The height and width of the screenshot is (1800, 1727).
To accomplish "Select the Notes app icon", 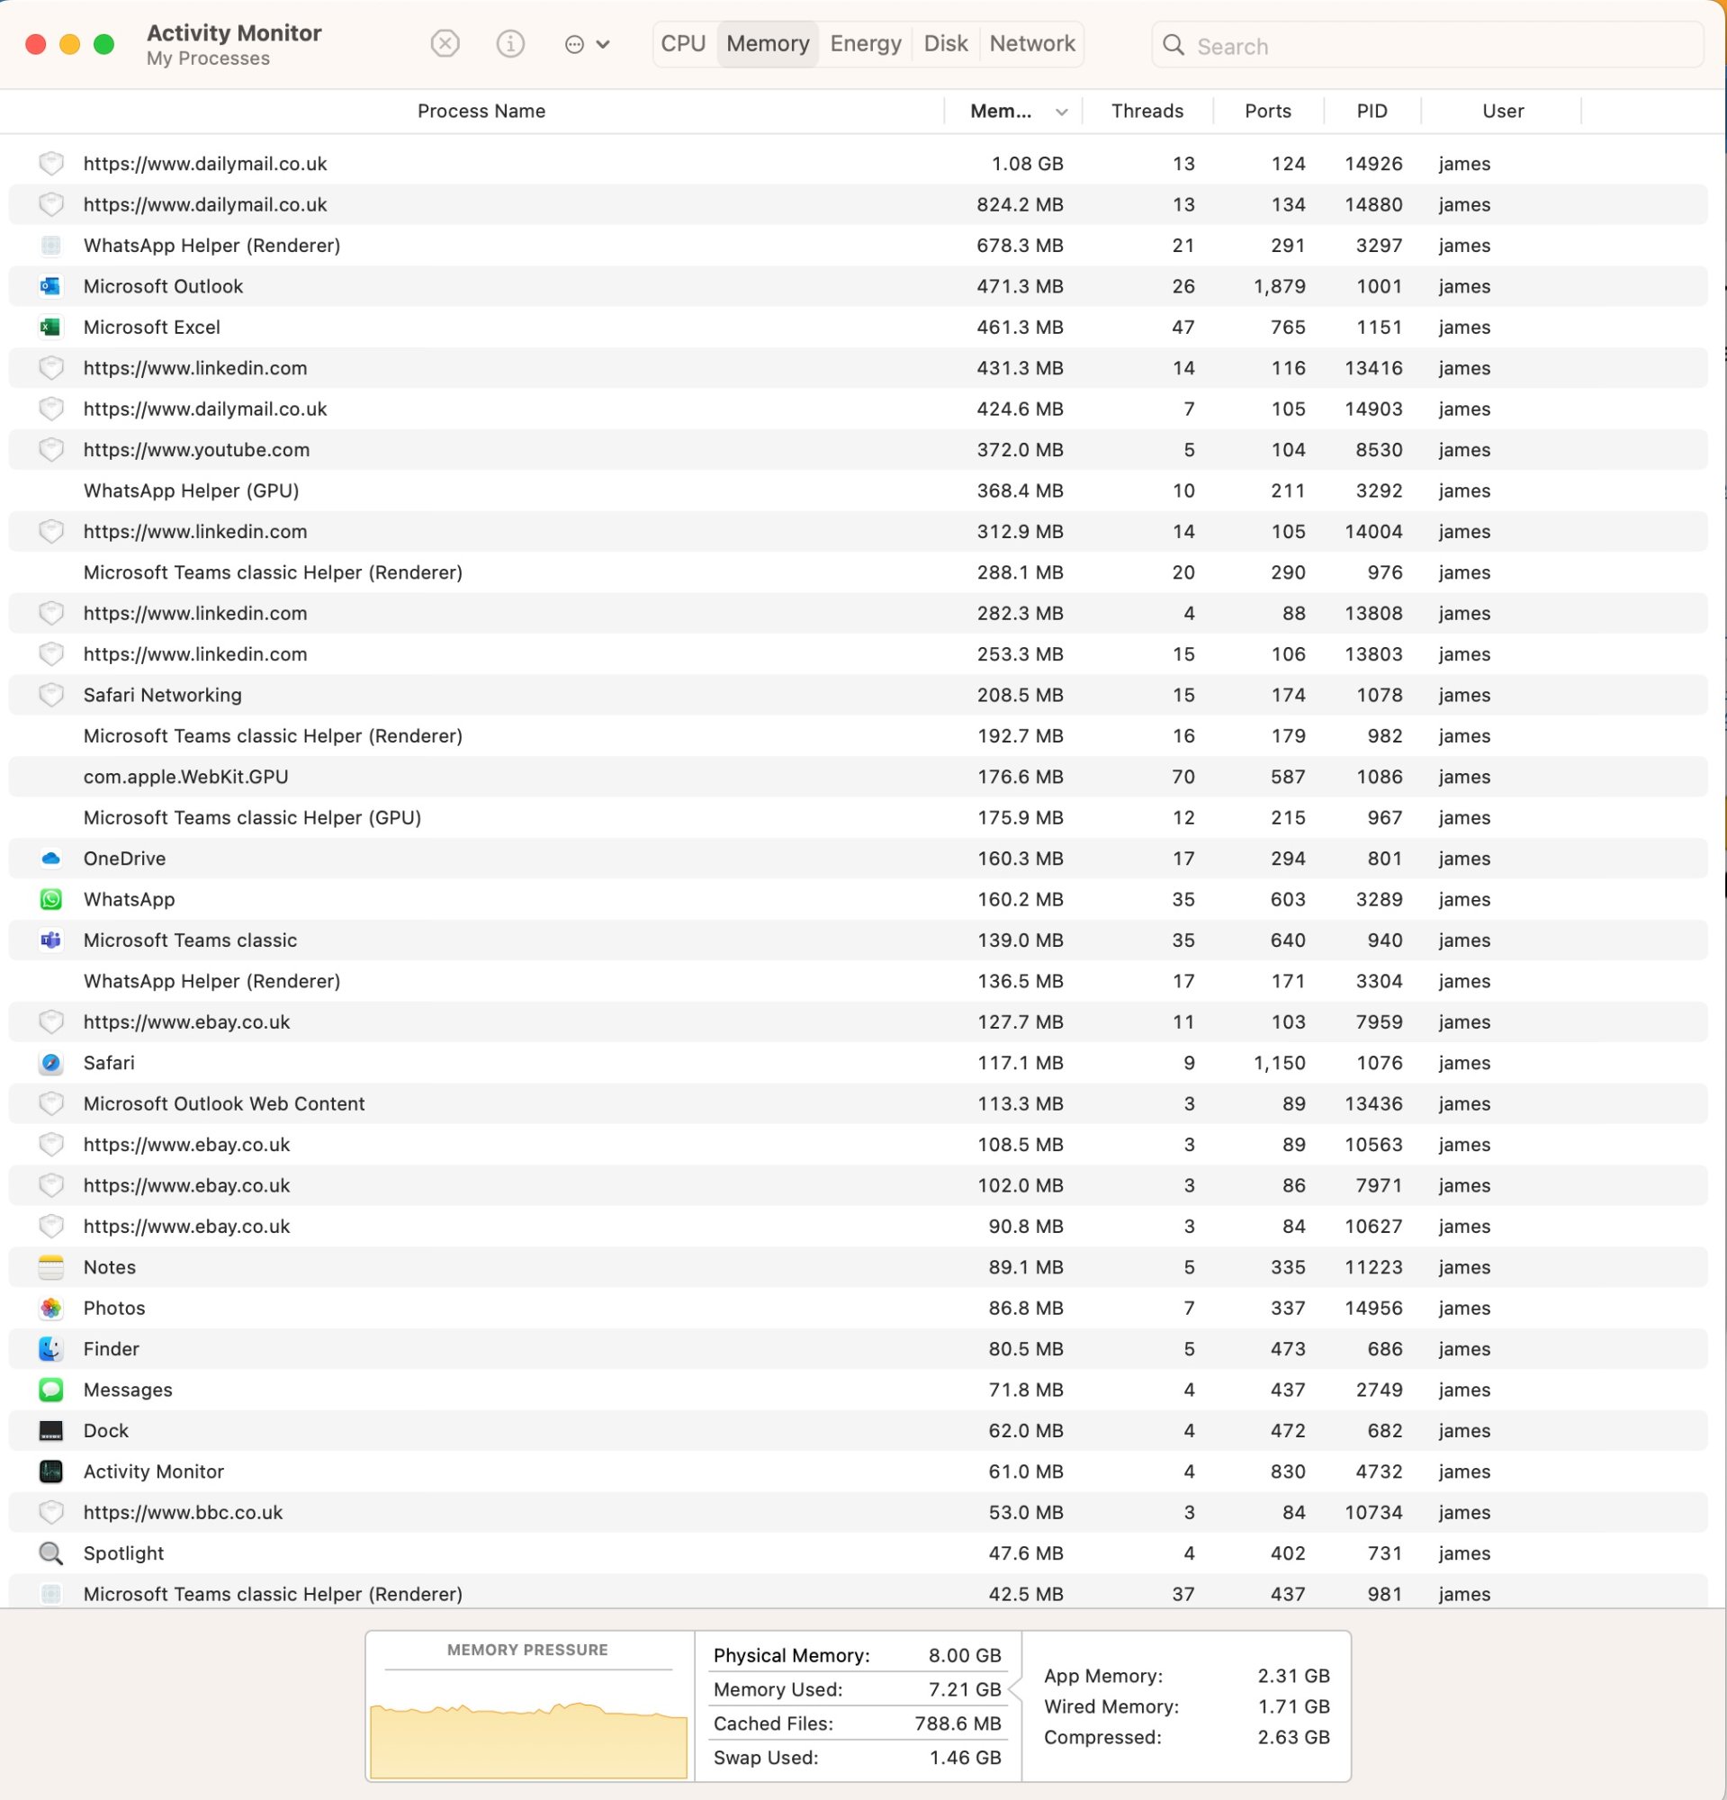I will click(50, 1267).
